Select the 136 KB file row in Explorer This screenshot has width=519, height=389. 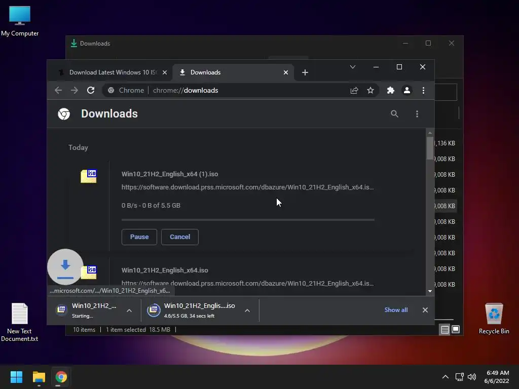pos(446,143)
